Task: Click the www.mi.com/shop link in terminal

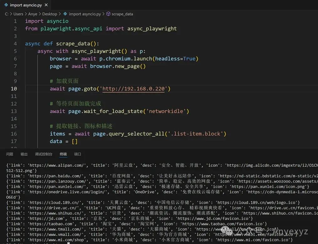Action: point(57,240)
